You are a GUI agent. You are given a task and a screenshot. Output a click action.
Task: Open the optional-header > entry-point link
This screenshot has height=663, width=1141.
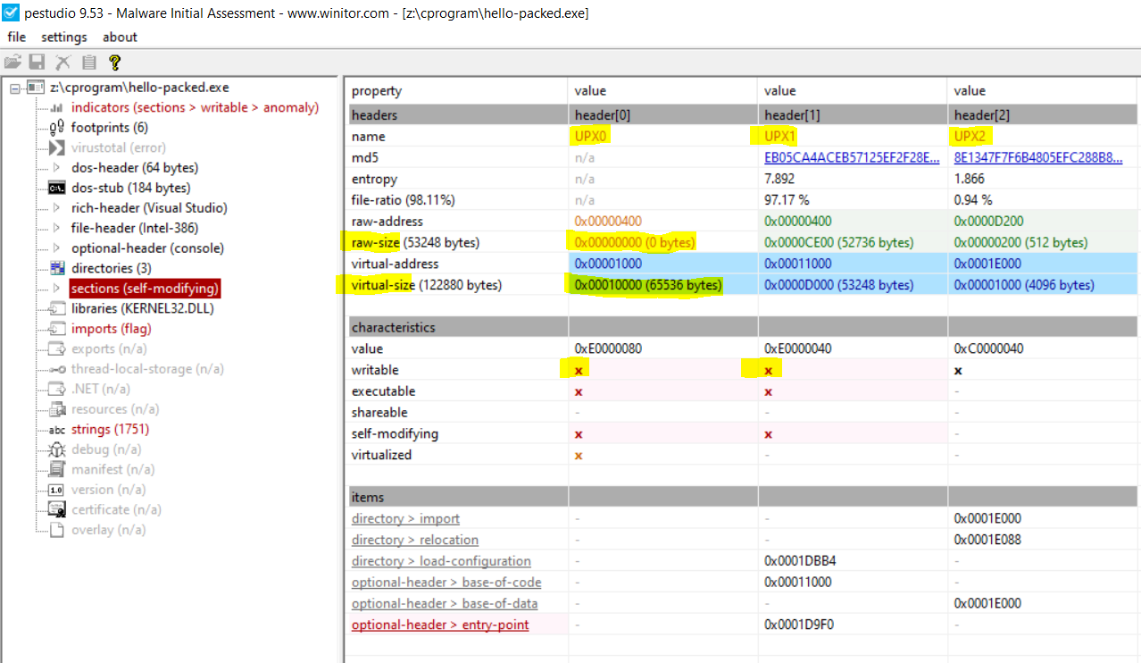click(x=439, y=625)
